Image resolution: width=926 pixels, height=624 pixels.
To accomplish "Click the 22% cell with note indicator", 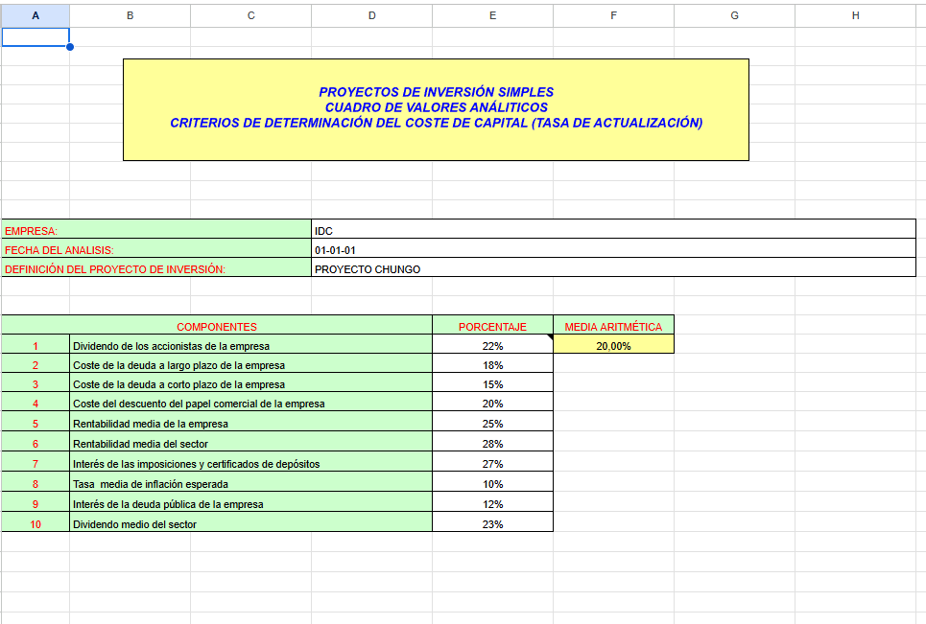I will [x=492, y=346].
